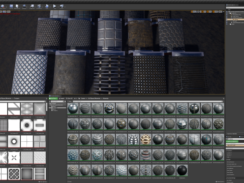Select the solid black sphere material
The image size is (244, 183).
(x=182, y=170)
